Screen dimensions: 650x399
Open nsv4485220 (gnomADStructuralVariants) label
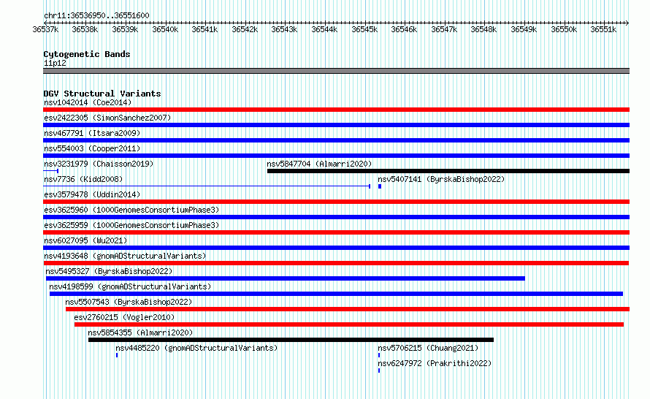pyautogui.click(x=196, y=348)
